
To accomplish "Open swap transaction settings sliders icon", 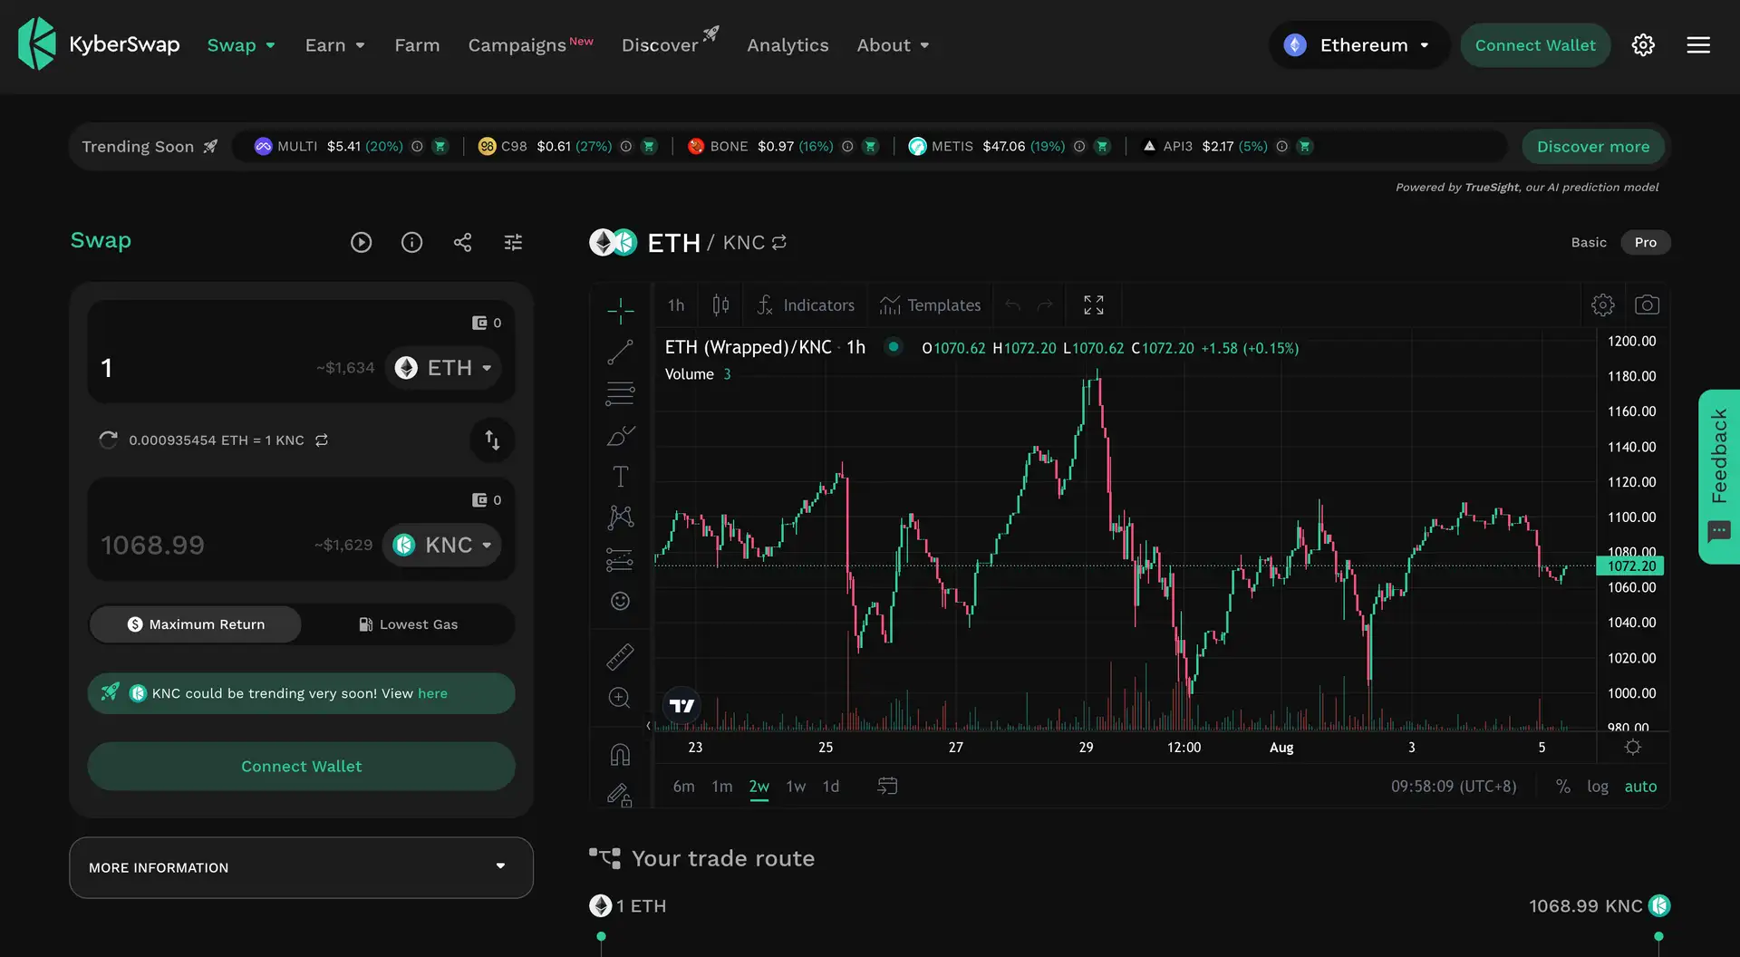I will click(x=513, y=242).
